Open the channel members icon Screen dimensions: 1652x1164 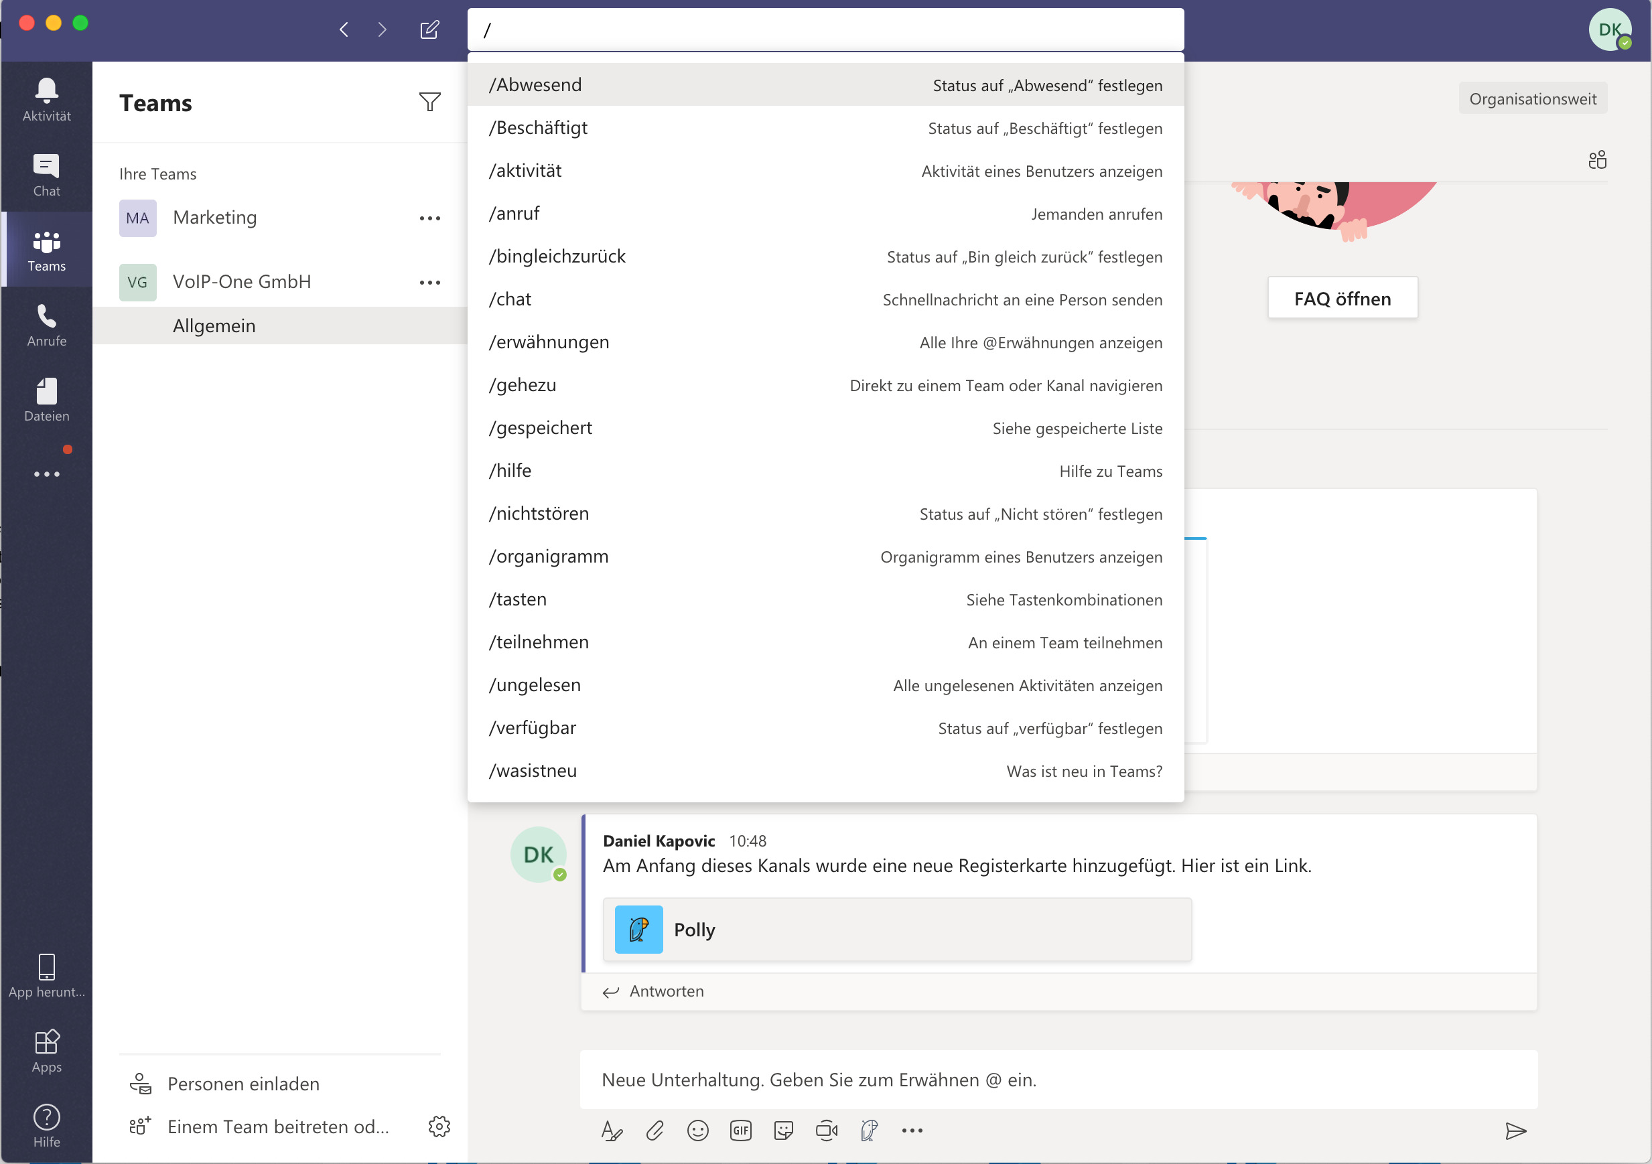pyautogui.click(x=1596, y=159)
